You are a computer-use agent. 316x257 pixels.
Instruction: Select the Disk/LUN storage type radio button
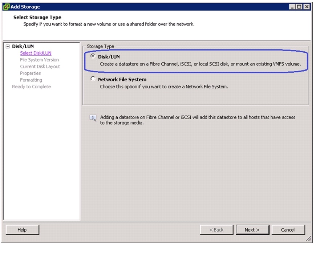(93, 56)
